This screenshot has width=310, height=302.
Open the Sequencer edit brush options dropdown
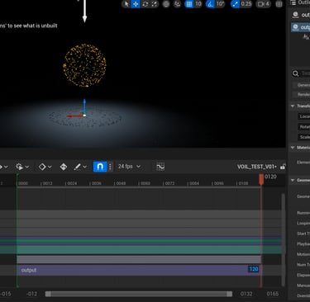80,167
